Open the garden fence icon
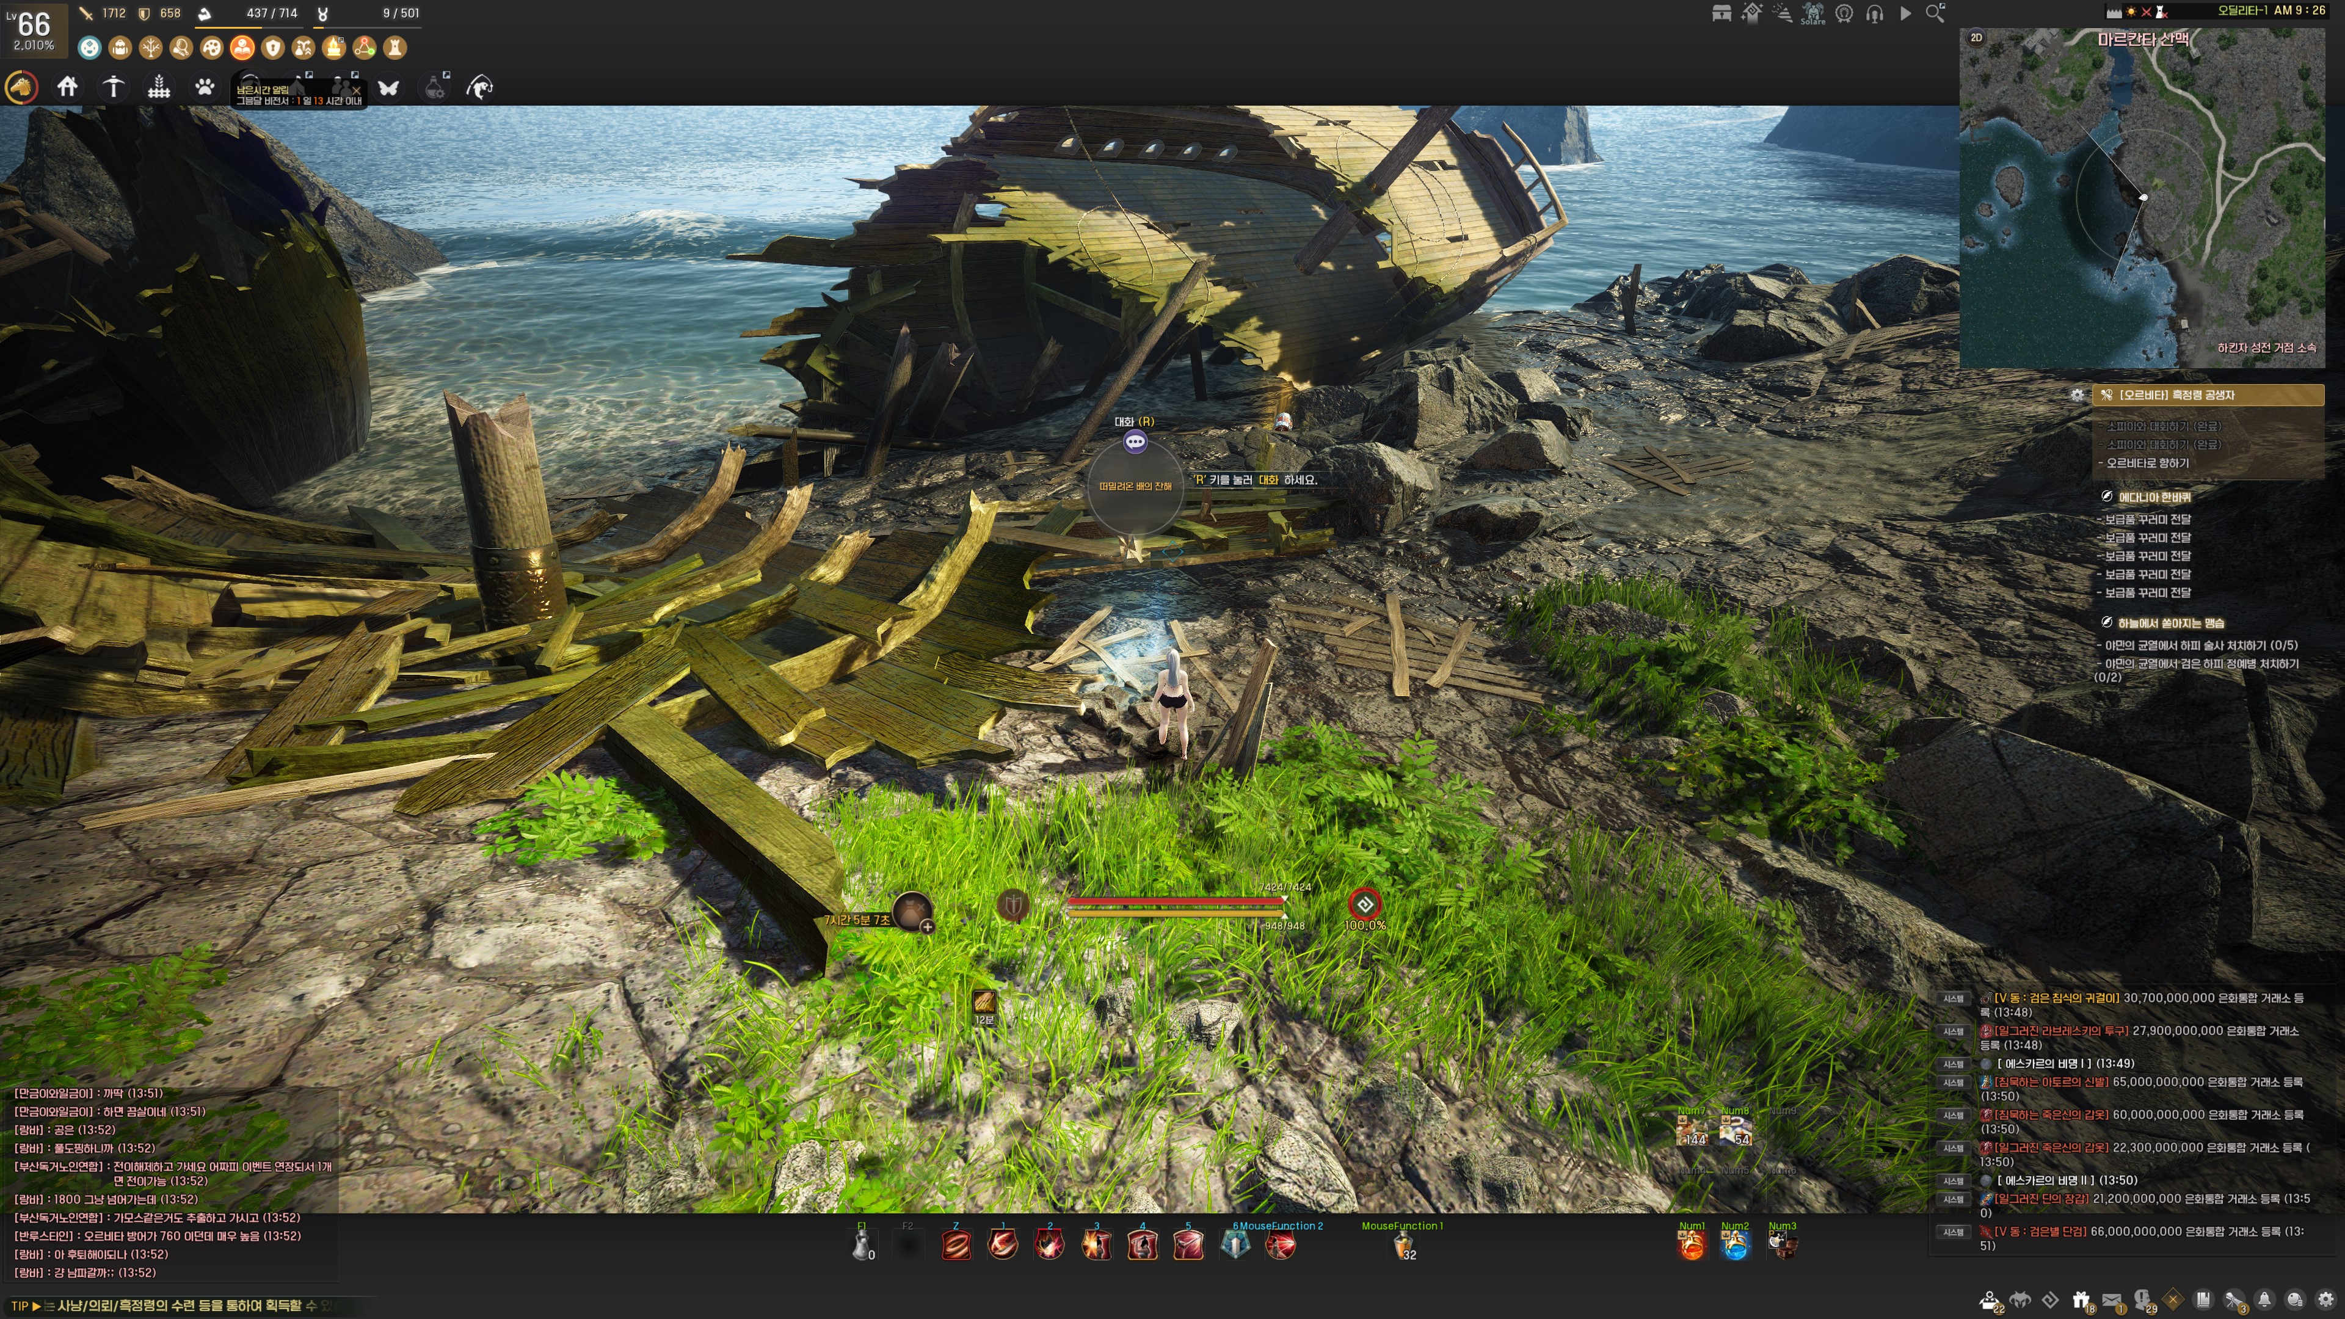 tap(159, 87)
